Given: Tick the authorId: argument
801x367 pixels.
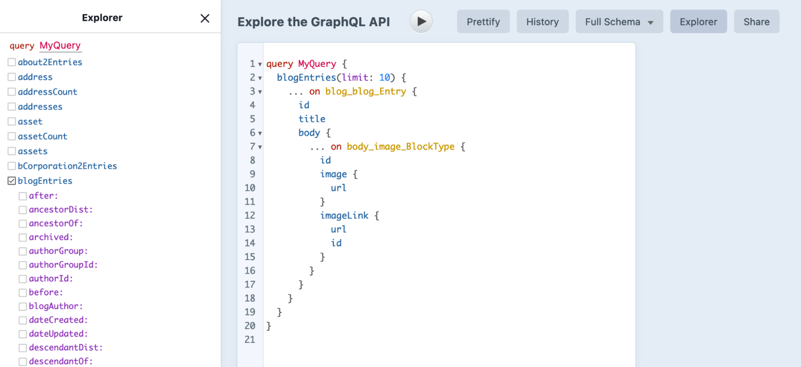Looking at the screenshot, I should click(x=23, y=279).
